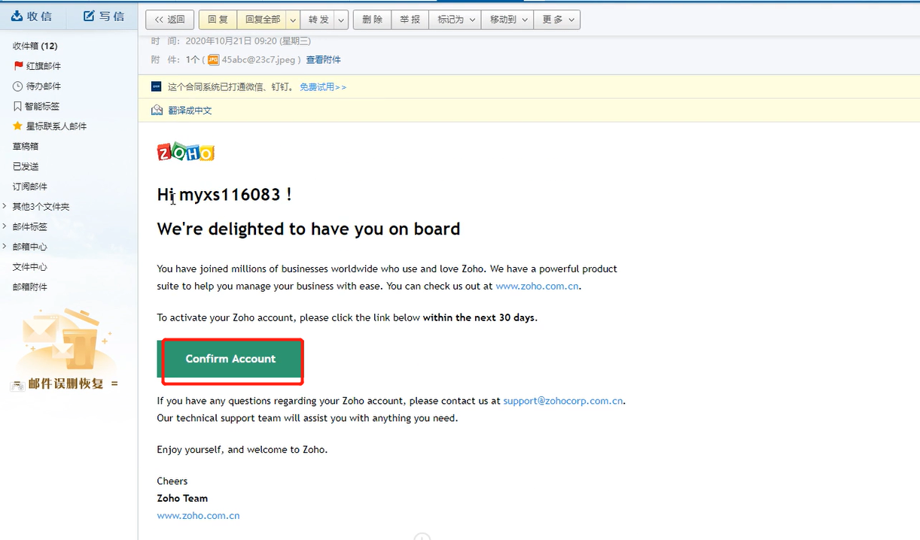Open the red flag 红旗邮件 folder
The height and width of the screenshot is (540, 920).
19,66
